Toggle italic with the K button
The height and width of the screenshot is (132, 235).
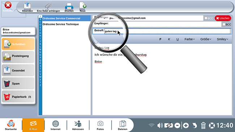[169, 39]
